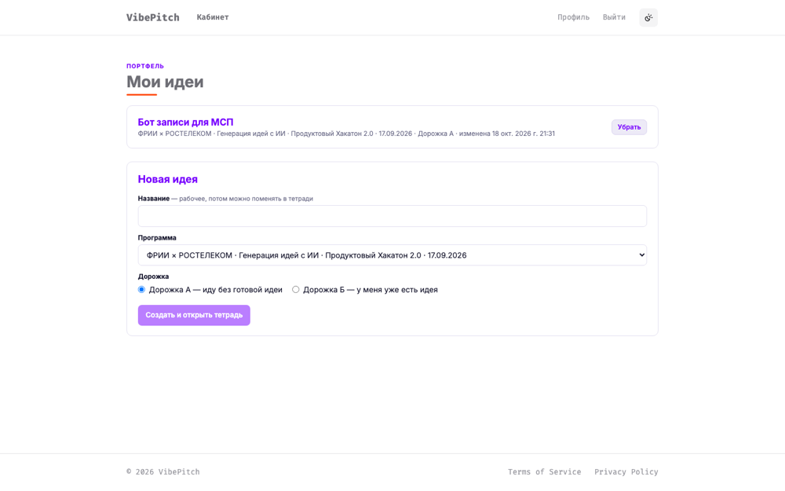
Task: Open the idea Бот записи для МСП
Action: 185,123
